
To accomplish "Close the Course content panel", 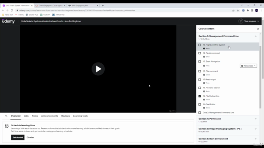I will (x=258, y=29).
